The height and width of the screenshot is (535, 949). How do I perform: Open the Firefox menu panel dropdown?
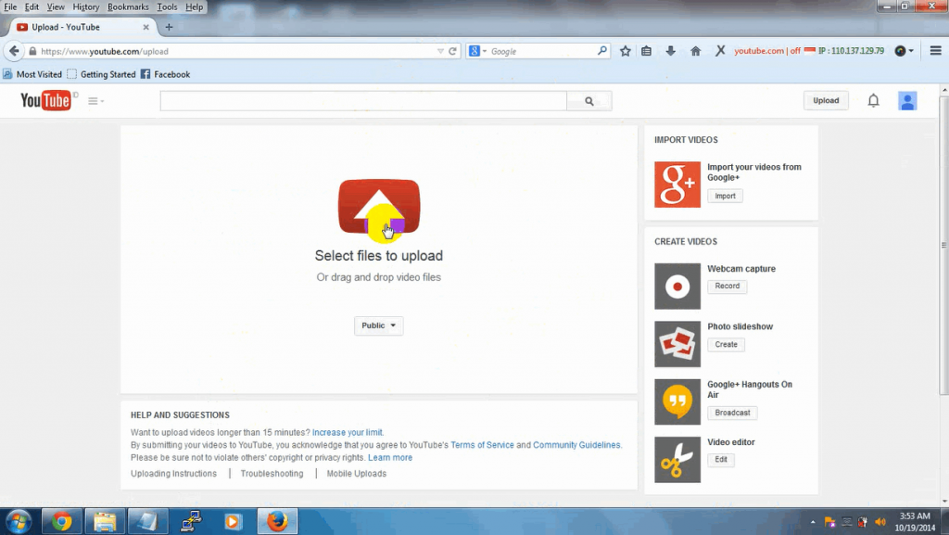click(x=938, y=51)
